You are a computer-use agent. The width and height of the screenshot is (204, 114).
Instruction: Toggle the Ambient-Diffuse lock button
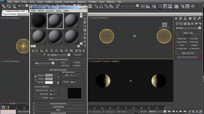pyautogui.click(x=35, y=77)
